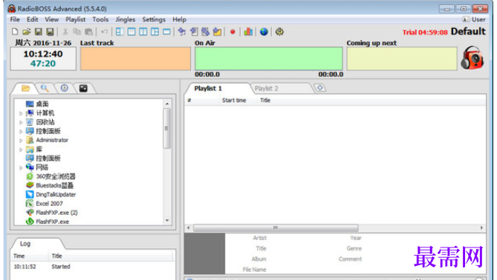Save the playlist with the first floppy disk icon
The width and height of the screenshot is (497, 280).
tap(39, 32)
